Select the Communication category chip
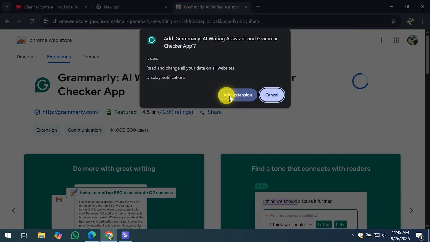This screenshot has height=242, width=430. (x=84, y=130)
